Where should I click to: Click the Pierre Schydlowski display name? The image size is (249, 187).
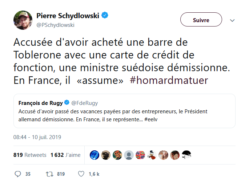pos(68,16)
